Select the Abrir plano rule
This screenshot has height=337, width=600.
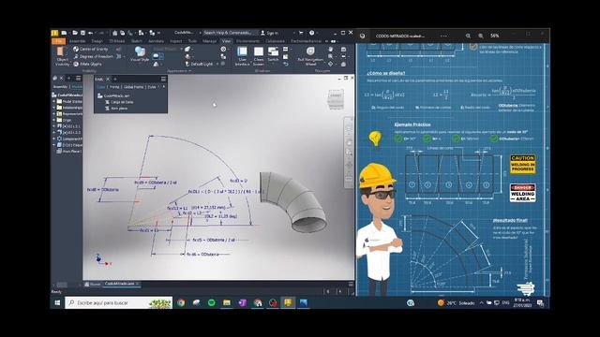point(116,109)
